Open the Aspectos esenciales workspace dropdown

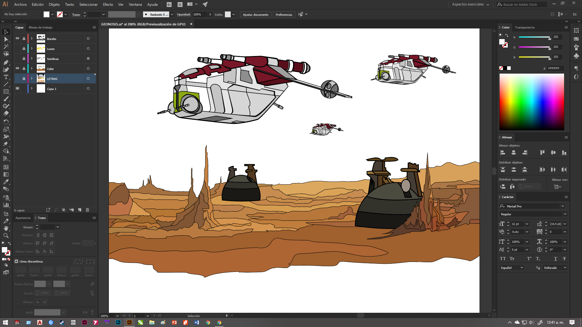[x=470, y=5]
